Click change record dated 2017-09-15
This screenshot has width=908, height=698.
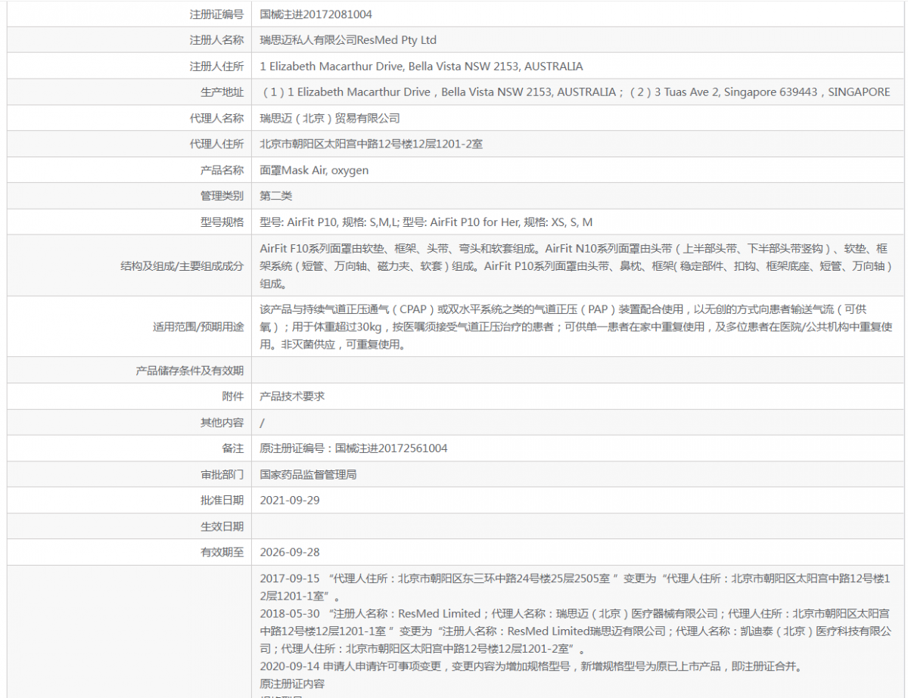point(577,588)
